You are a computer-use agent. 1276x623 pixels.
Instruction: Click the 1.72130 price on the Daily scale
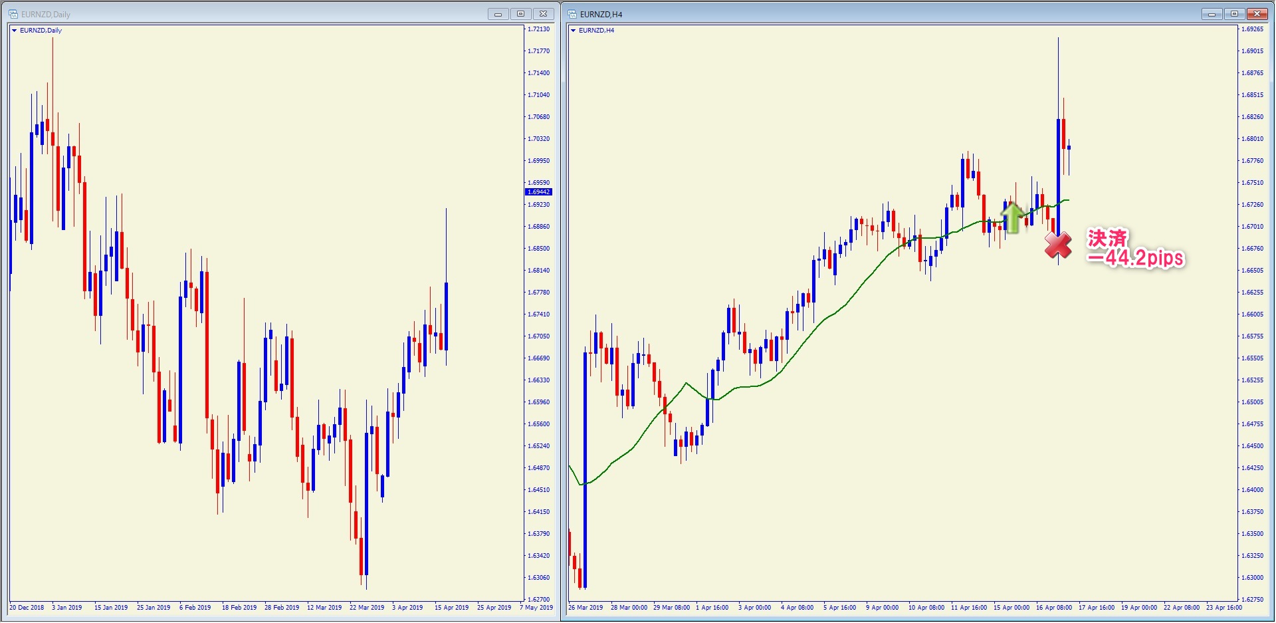(x=539, y=29)
